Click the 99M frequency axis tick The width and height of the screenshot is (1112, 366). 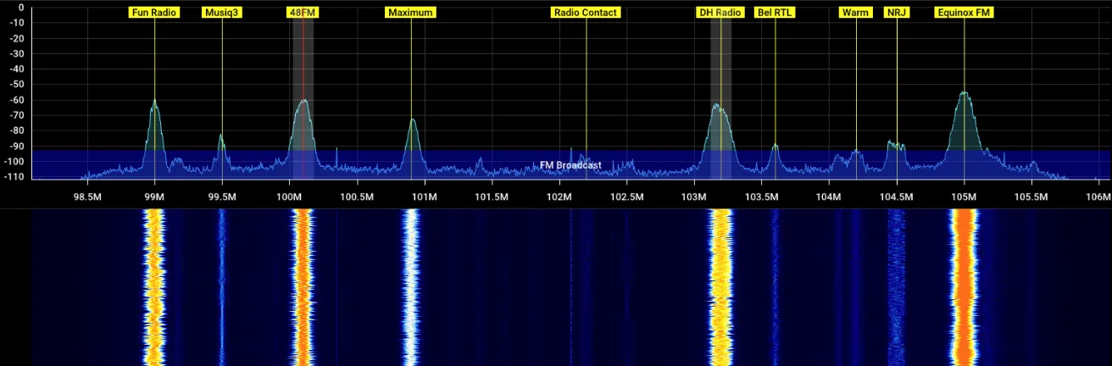[x=154, y=197]
